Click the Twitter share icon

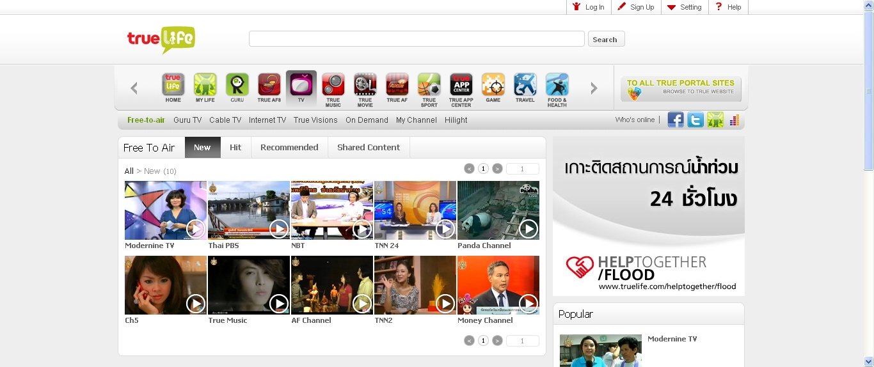(695, 120)
